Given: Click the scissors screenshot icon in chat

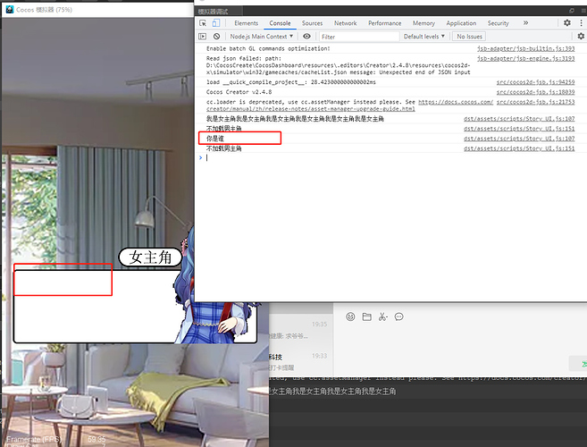Looking at the screenshot, I should [382, 317].
